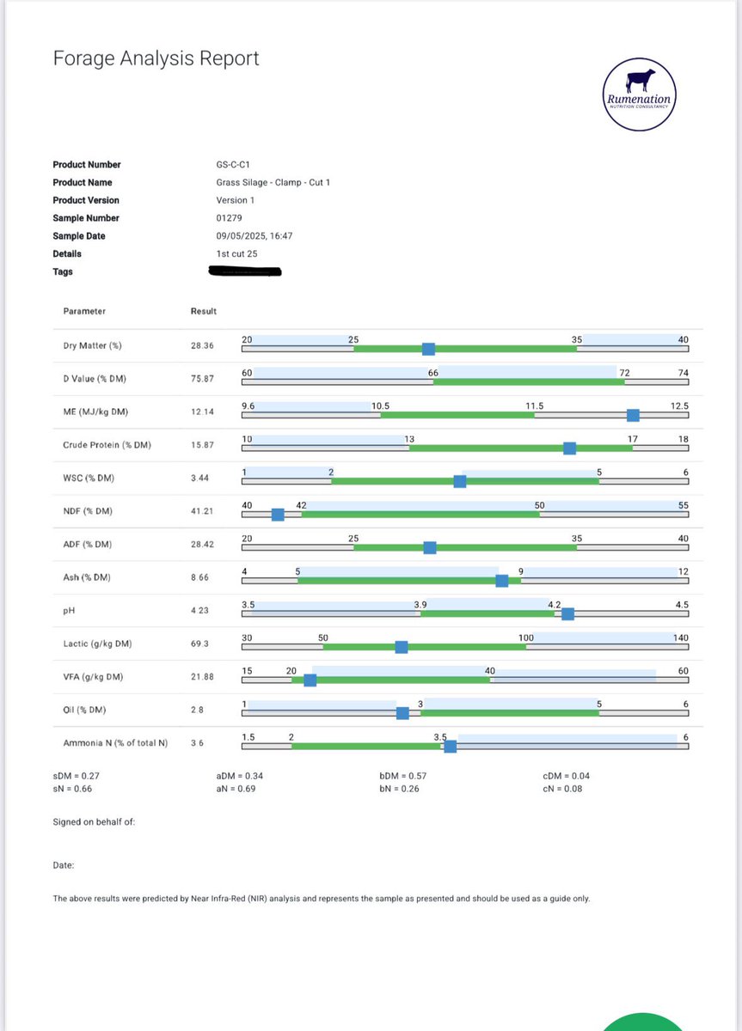Click the Crude Protein result 15.87
This screenshot has width=742, height=1031.
[x=202, y=445]
